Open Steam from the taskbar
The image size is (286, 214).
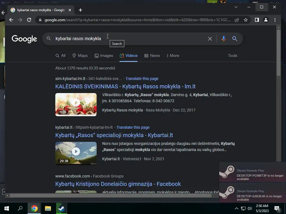(x=61, y=208)
